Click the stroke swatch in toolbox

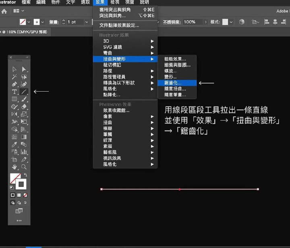point(21,184)
